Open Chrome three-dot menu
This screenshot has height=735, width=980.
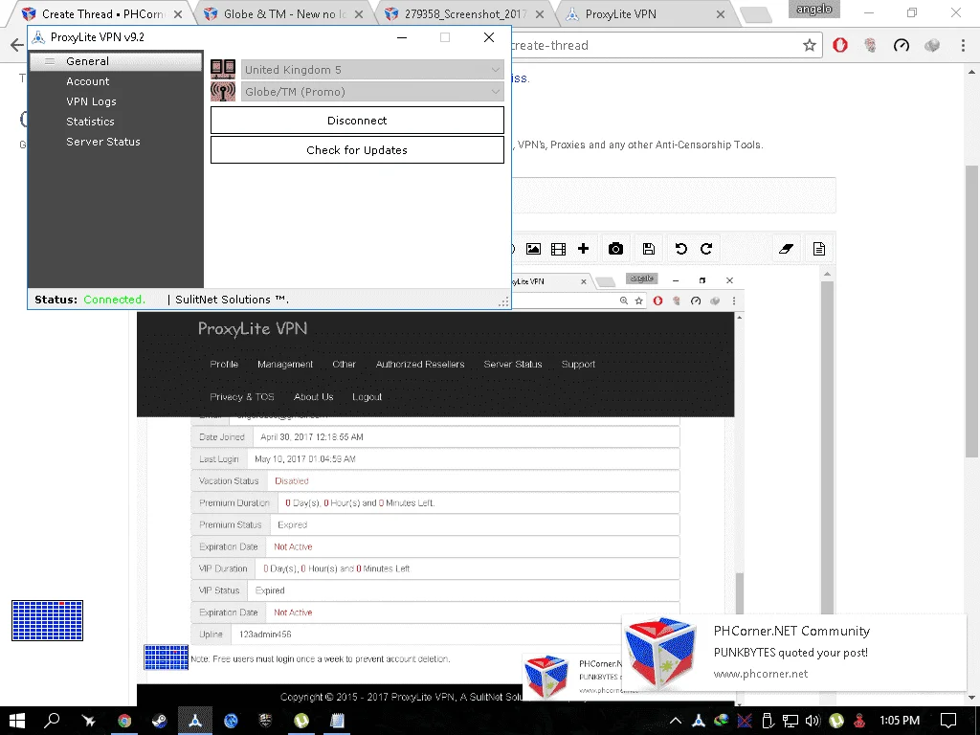click(x=963, y=45)
